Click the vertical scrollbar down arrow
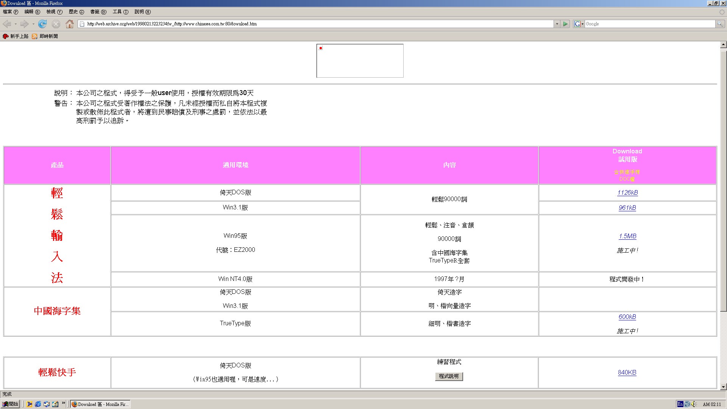 click(x=723, y=387)
